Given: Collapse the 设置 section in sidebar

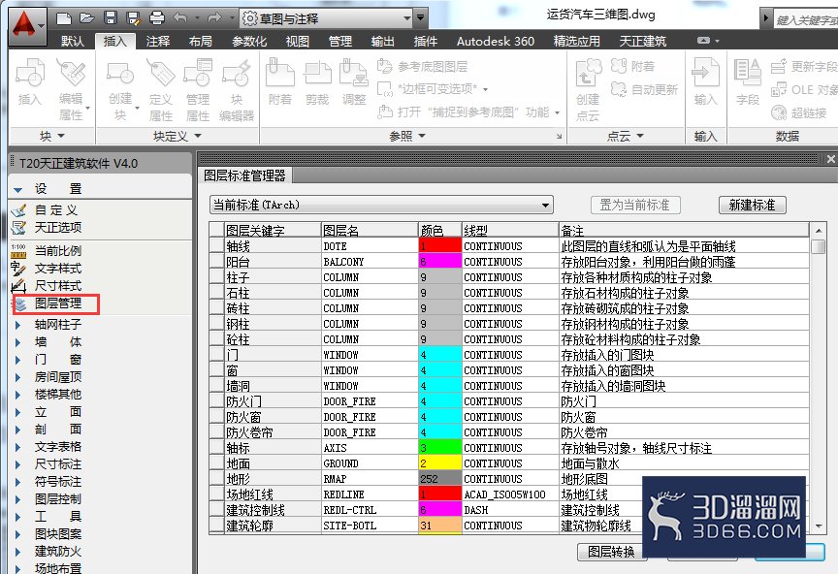Looking at the screenshot, I should pos(18,190).
